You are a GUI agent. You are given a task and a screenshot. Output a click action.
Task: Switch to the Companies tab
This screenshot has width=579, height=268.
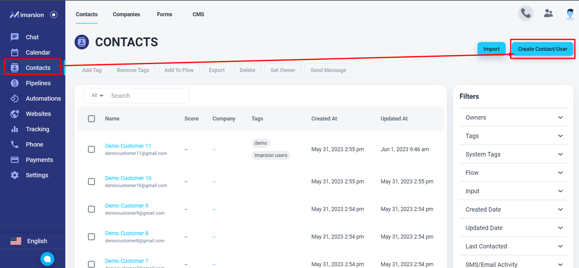coord(126,14)
